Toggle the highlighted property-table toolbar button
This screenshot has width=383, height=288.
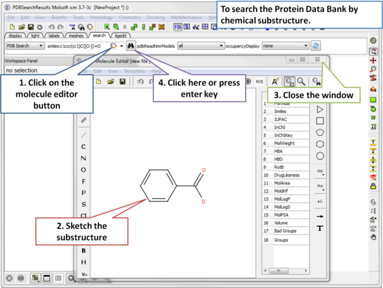pos(289,82)
